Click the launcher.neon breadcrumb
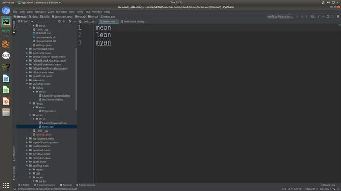The image size is (341, 191). click(62, 16)
